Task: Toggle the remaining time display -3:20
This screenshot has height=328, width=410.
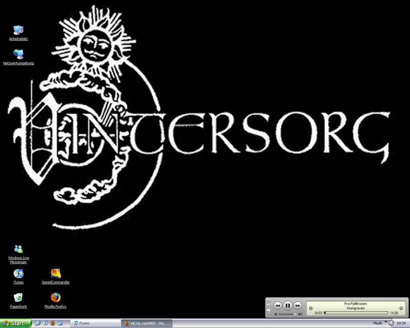Action: click(x=394, y=313)
